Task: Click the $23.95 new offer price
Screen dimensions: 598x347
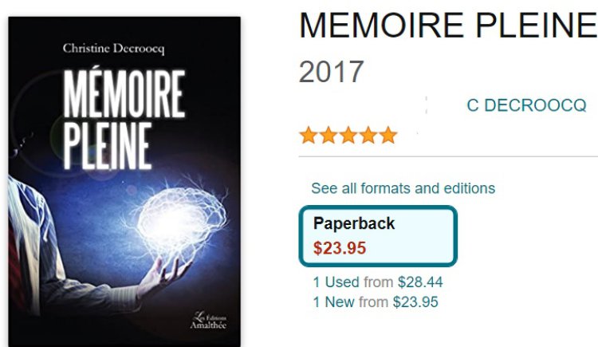Action: [x=415, y=302]
